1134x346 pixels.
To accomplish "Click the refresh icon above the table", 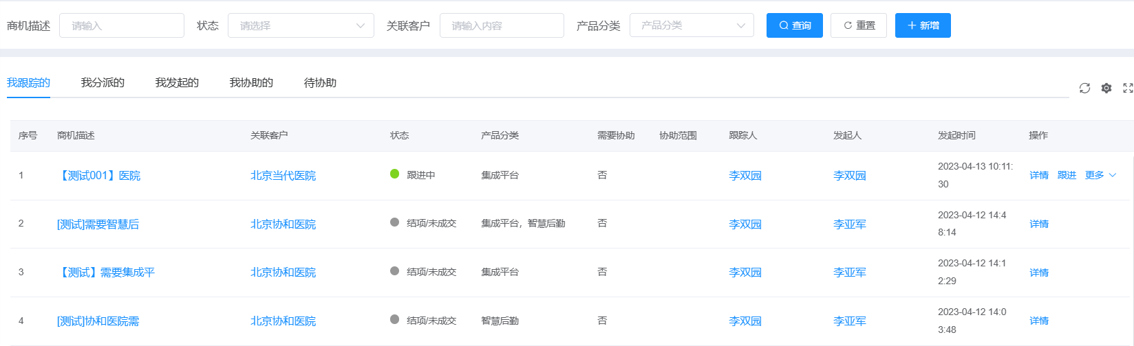I will coord(1084,88).
